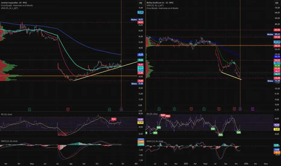The height and width of the screenshot is (166, 281).
Task: Open last green earnings marker on Centene chart
Action: (x=109, y=109)
